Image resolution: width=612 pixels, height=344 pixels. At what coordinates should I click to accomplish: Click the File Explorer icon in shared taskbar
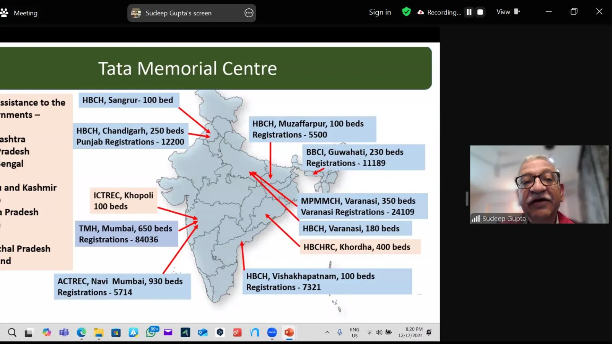(99, 333)
